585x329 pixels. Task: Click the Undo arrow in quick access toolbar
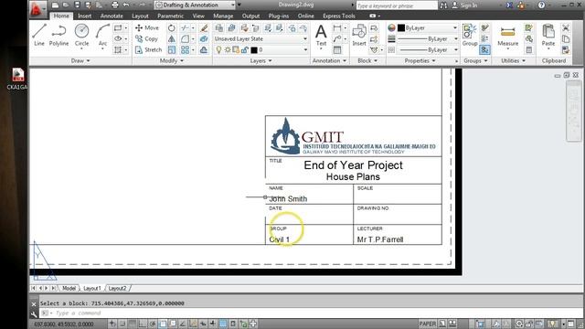126,5
